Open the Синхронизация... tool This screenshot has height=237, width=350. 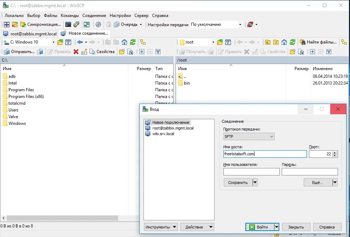[40, 24]
